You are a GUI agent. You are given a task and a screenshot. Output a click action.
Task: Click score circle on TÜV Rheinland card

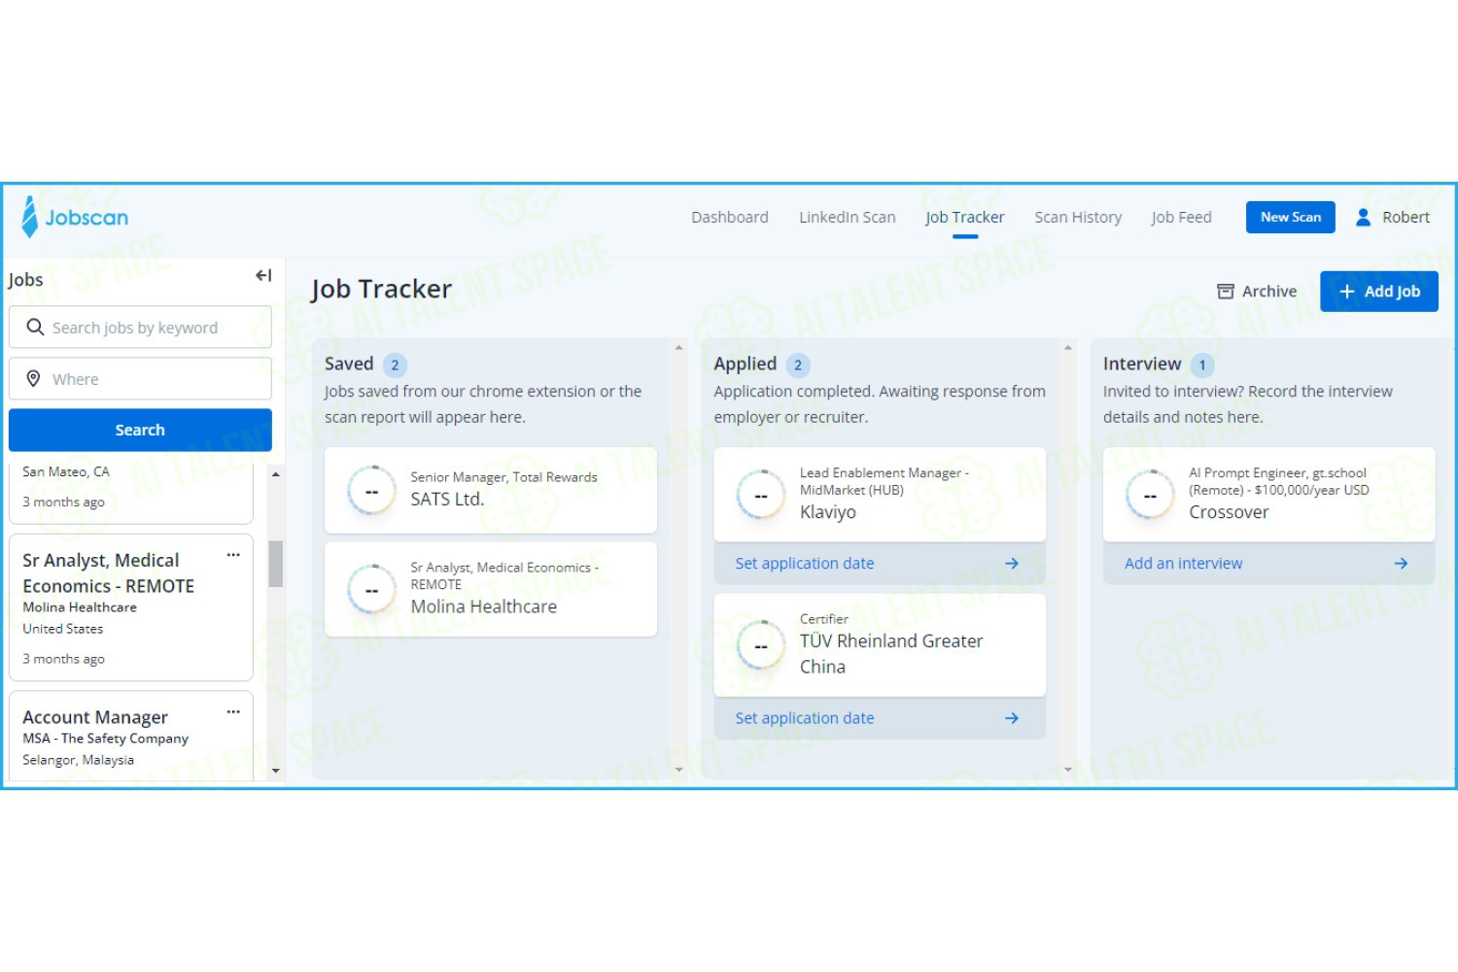[761, 645]
